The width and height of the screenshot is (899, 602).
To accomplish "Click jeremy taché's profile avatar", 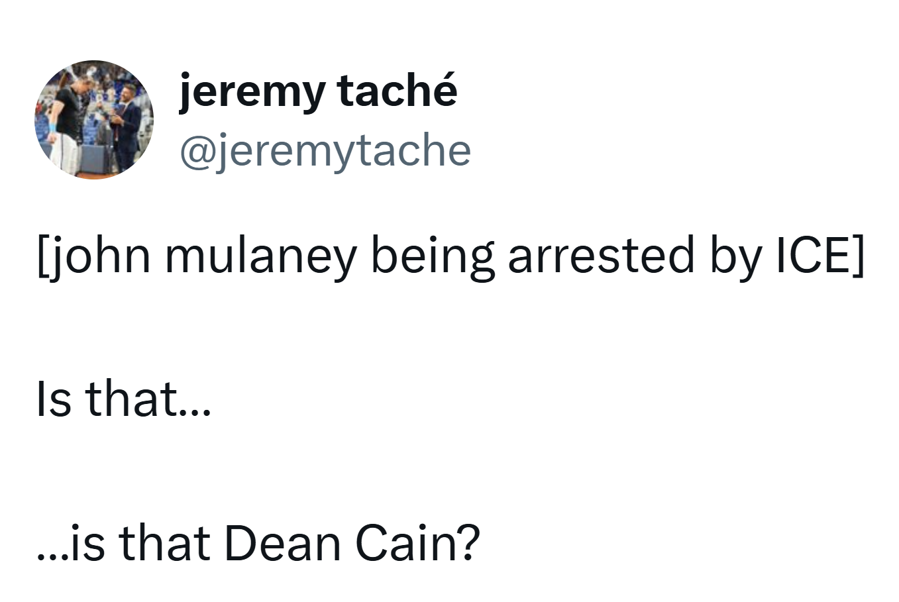I will pos(94,119).
